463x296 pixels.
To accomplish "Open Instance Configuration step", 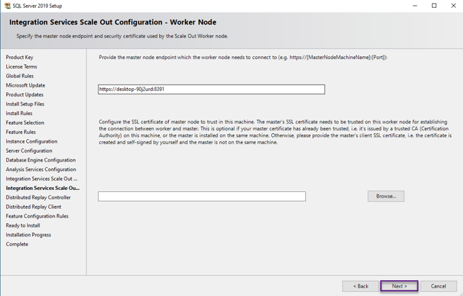I will pyautogui.click(x=32, y=141).
